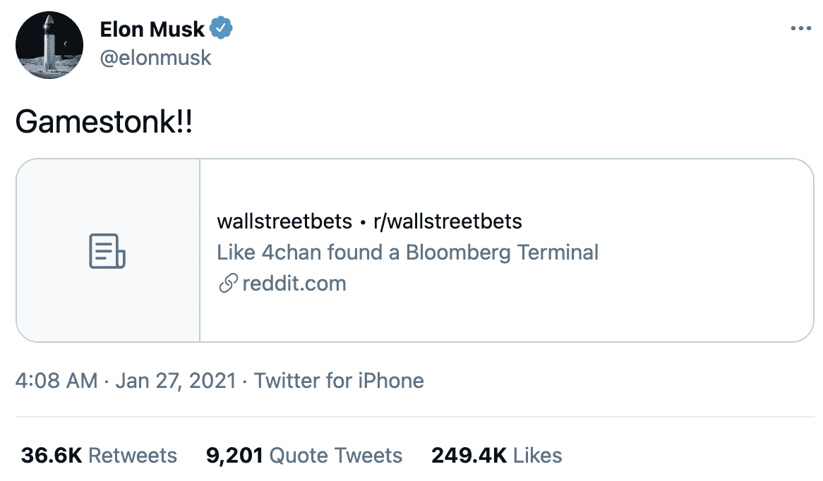Click the Jan 27, 2021 date
The height and width of the screenshot is (481, 823).
click(x=175, y=381)
